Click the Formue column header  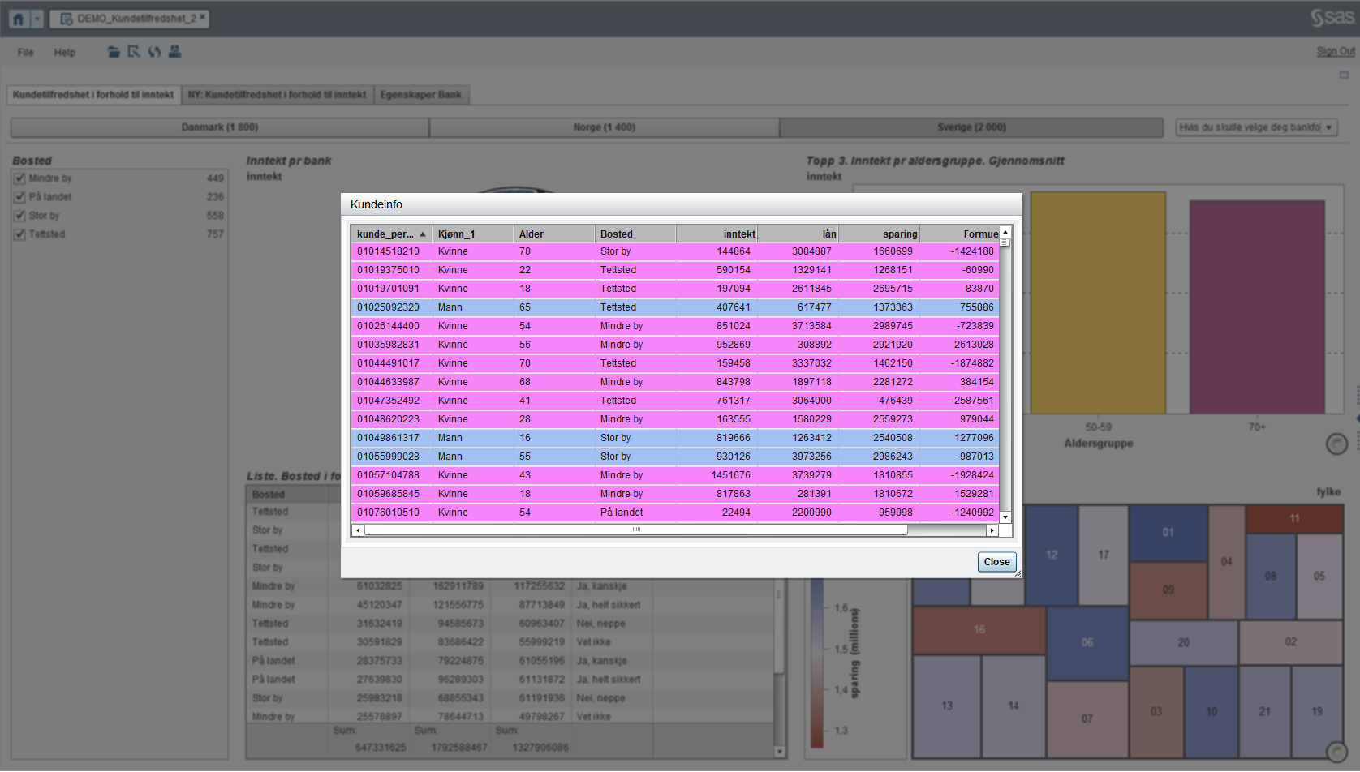click(x=960, y=234)
